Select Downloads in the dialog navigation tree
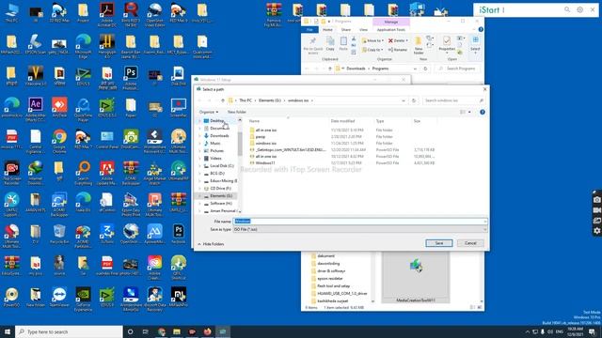 tap(219, 135)
